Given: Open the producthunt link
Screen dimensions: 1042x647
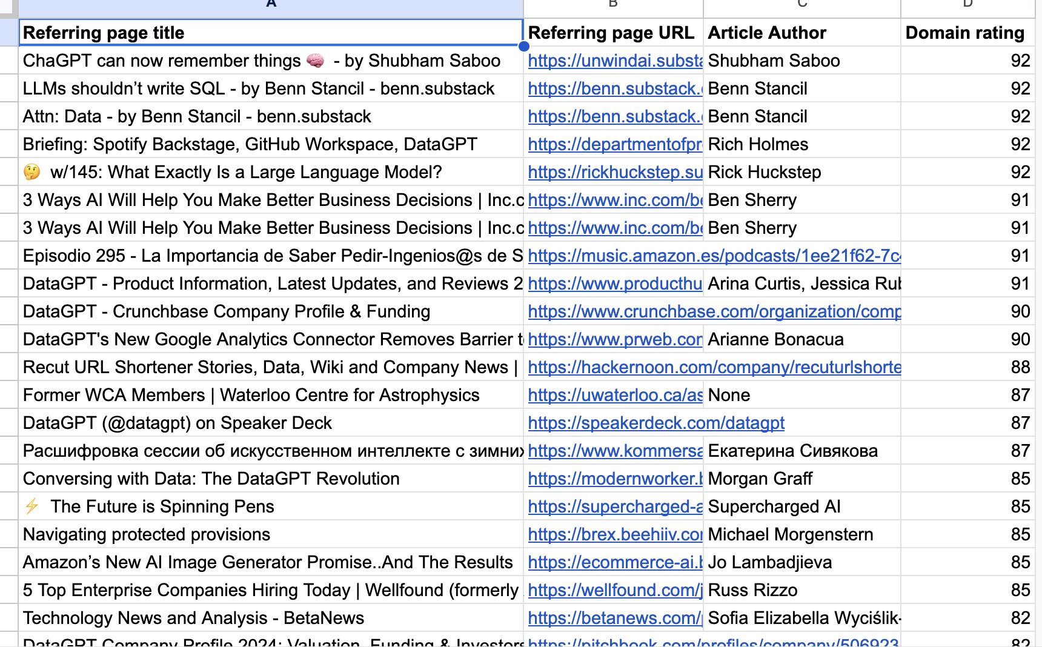Looking at the screenshot, I should [x=615, y=284].
